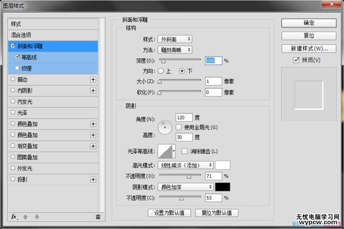Select 混合选项 in the list
This screenshot has width=344, height=229.
pyautogui.click(x=53, y=35)
